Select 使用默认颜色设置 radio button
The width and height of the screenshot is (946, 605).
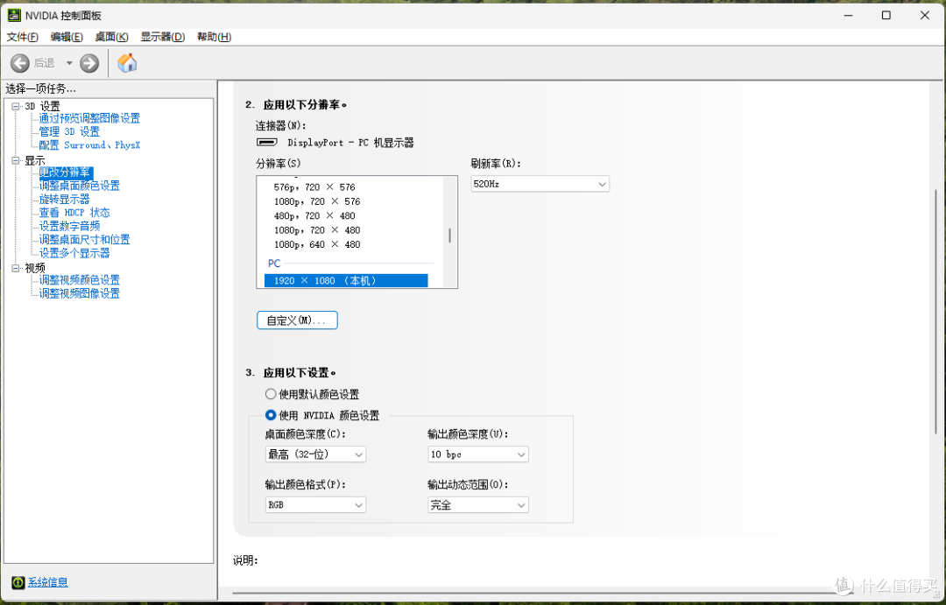(x=271, y=394)
